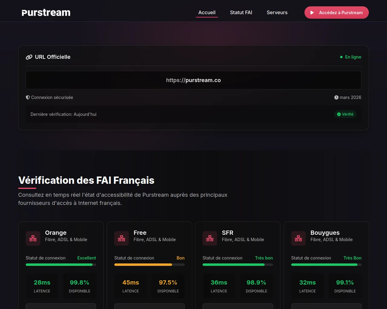This screenshot has height=309, width=387.
Task: Click the 45ms latency value
Action: pyautogui.click(x=131, y=282)
